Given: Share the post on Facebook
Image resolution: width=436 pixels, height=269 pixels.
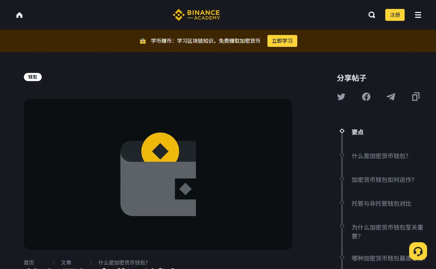Looking at the screenshot, I should point(366,97).
